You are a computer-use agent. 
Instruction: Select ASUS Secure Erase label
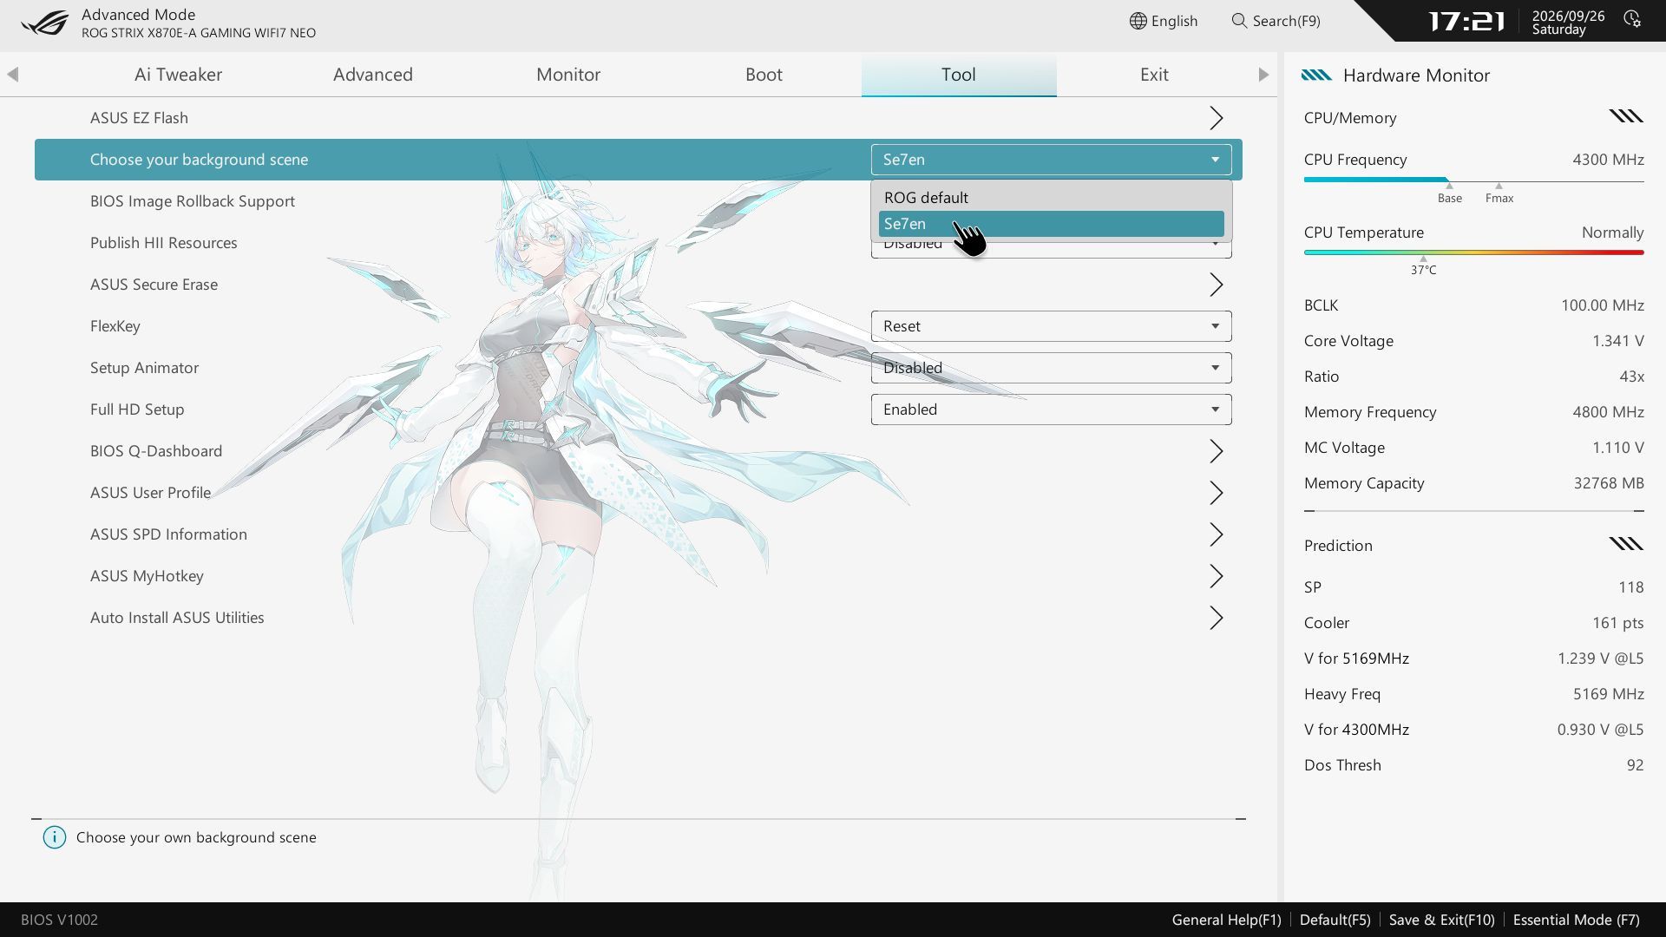[x=154, y=285]
